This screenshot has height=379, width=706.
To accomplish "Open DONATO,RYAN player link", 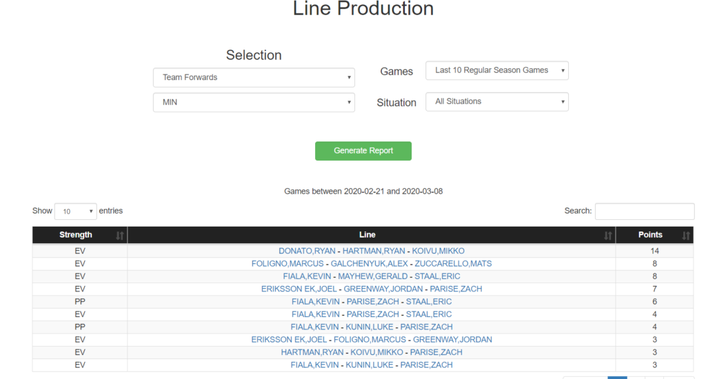I will pyautogui.click(x=307, y=251).
